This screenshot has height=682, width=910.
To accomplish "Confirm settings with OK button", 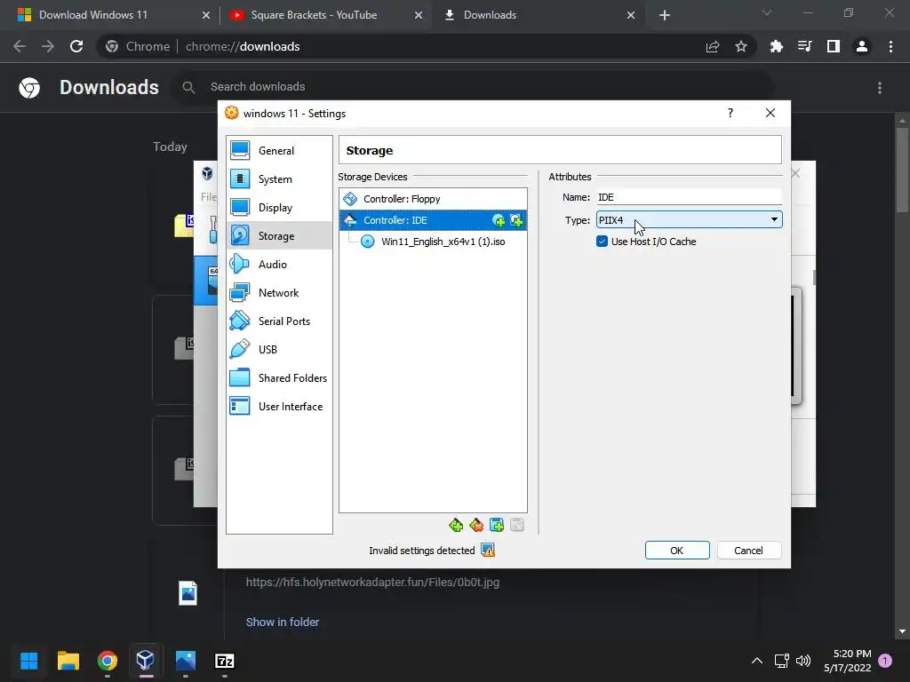I will (676, 551).
